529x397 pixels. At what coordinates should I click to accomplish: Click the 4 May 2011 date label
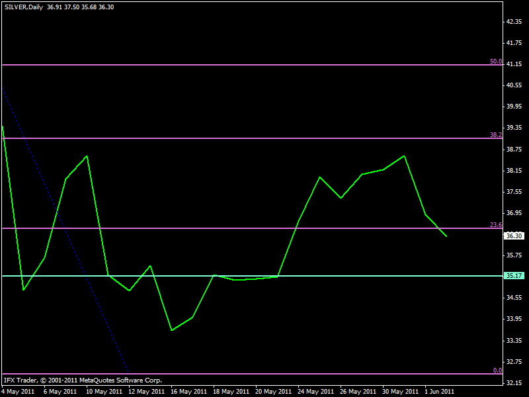18,391
